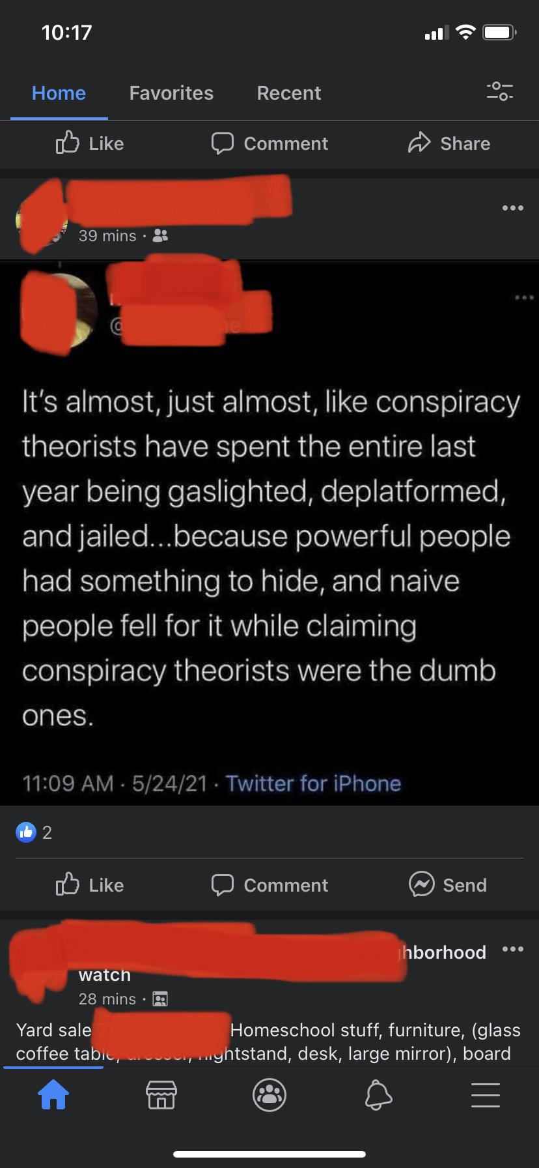Go to the Home icon in bottom bar
The height and width of the screenshot is (1168, 539).
coord(53,1094)
